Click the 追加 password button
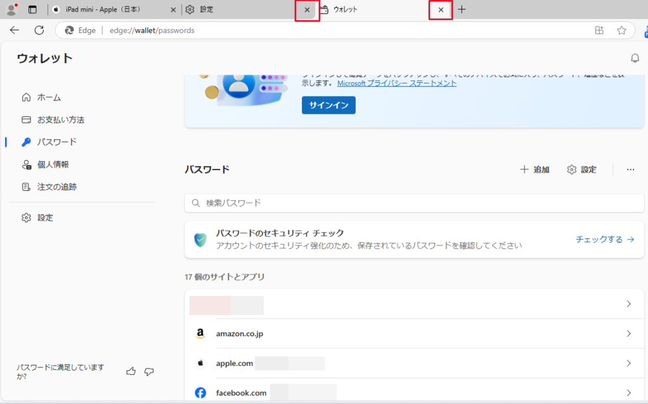Image resolution: width=648 pixels, height=404 pixels. pyautogui.click(x=535, y=169)
